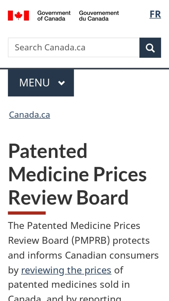
Task: Click the red maple leaf flag icon
Action: coord(18,16)
